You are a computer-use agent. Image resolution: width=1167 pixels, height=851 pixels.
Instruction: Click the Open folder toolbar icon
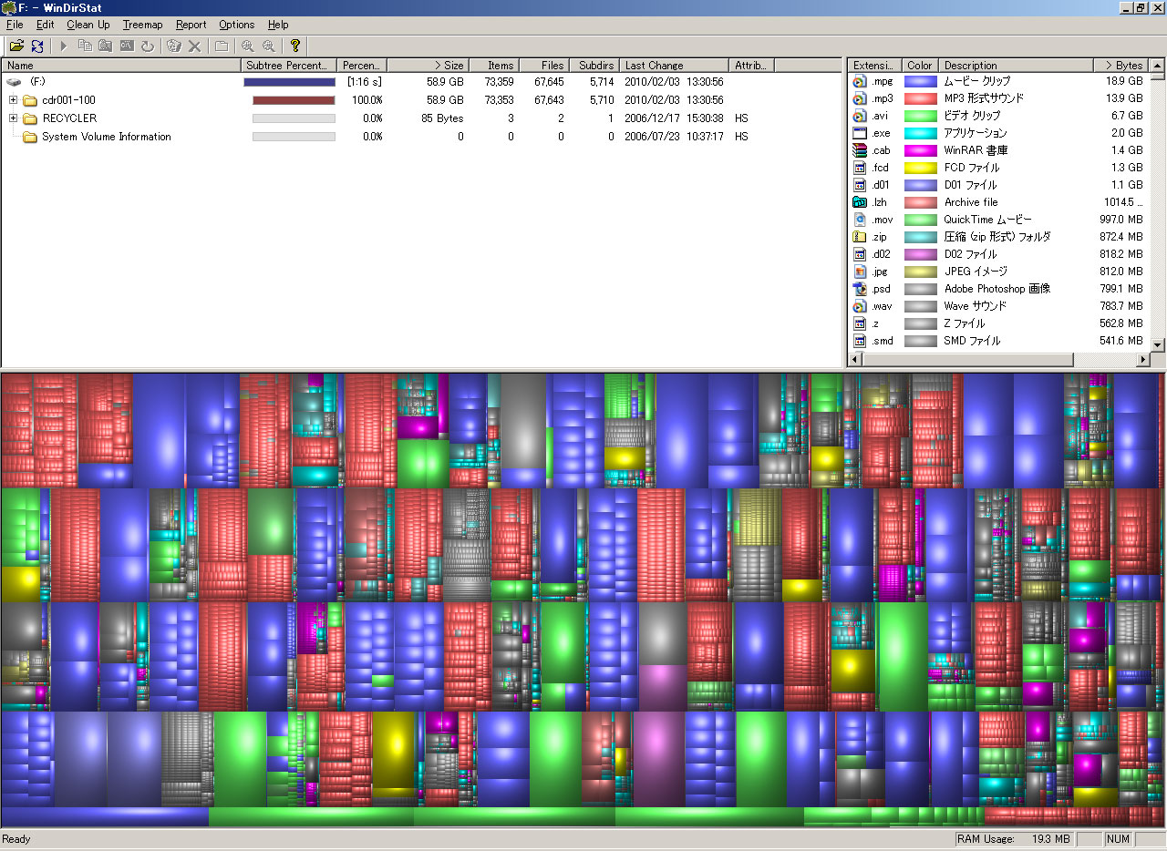pyautogui.click(x=16, y=46)
